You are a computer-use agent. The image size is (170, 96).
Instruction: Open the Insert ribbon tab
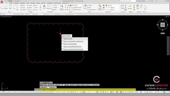[11, 3]
